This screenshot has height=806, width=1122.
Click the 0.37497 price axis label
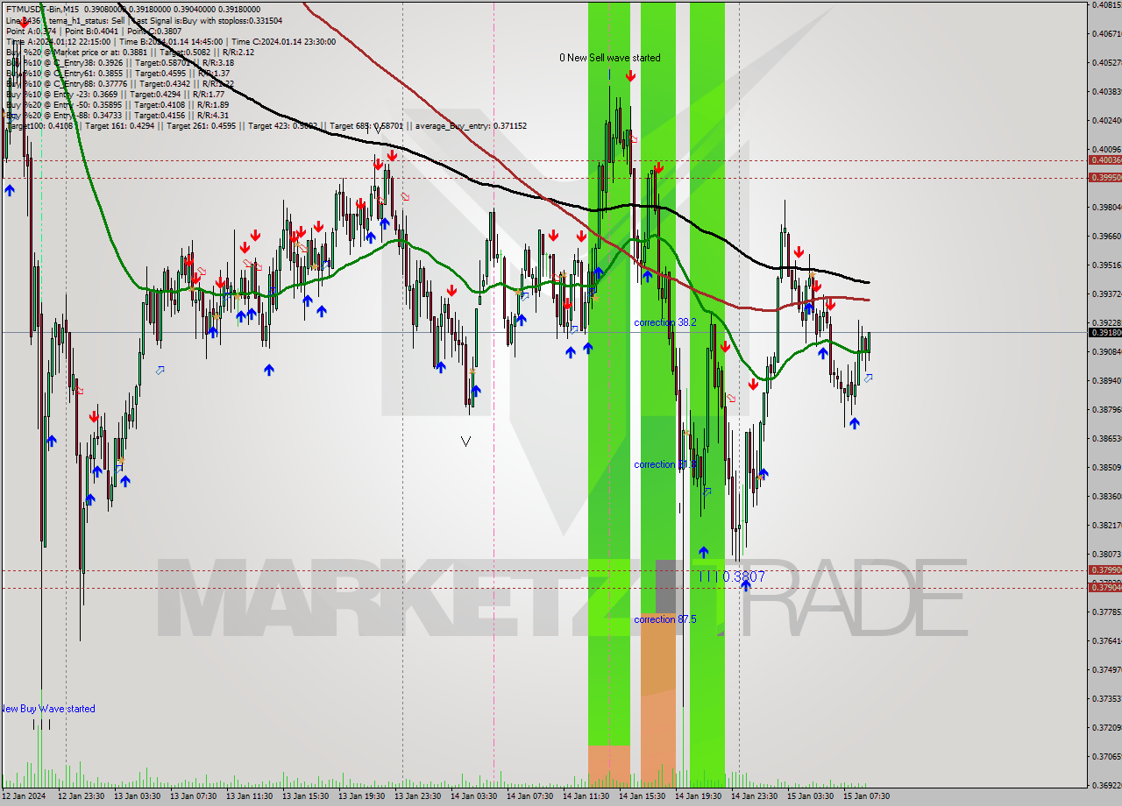[1106, 669]
